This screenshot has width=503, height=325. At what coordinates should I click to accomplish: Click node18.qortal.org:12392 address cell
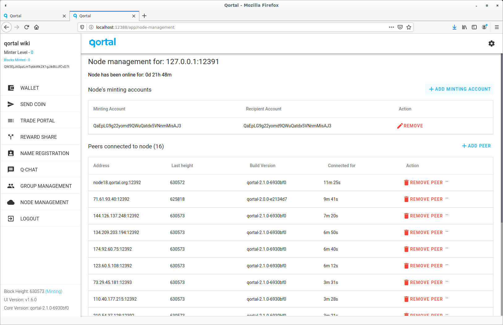point(117,183)
